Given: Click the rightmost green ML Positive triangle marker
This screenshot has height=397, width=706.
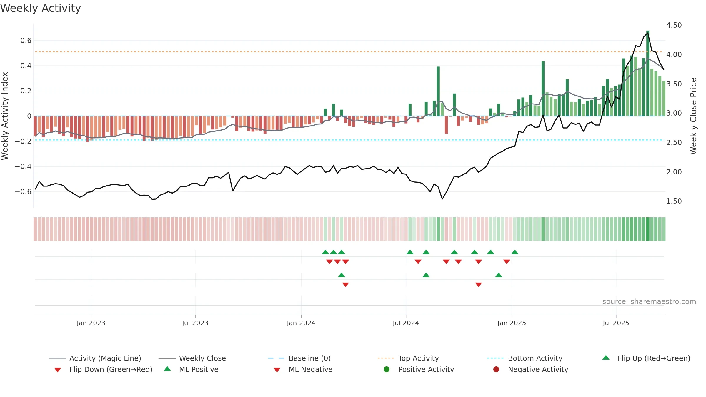Looking at the screenshot, I should point(499,275).
